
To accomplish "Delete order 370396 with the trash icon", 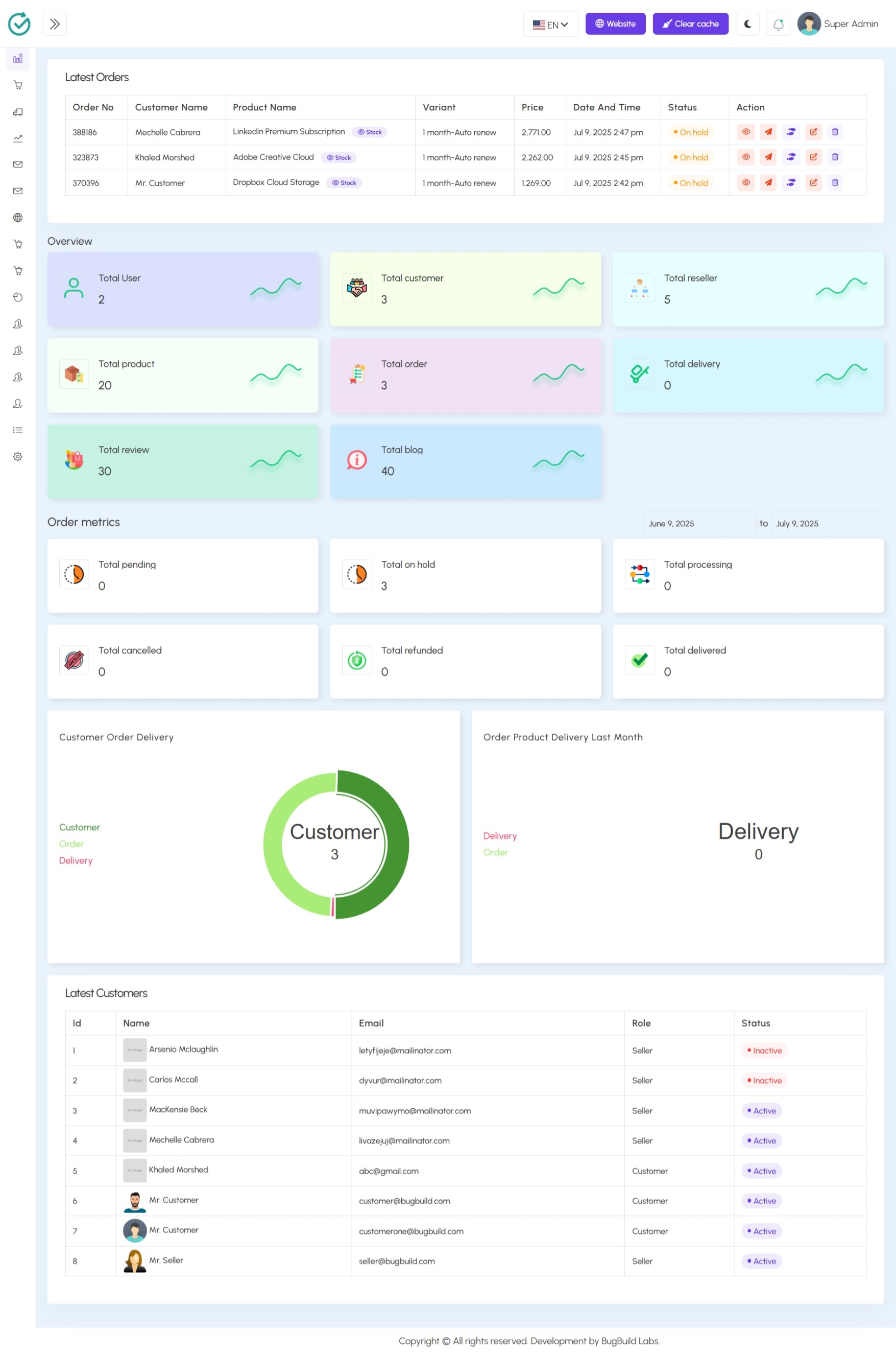I will point(835,183).
